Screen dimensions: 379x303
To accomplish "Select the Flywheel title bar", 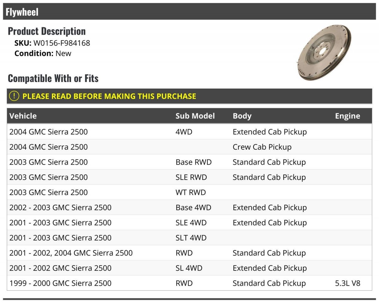I will [189, 12].
